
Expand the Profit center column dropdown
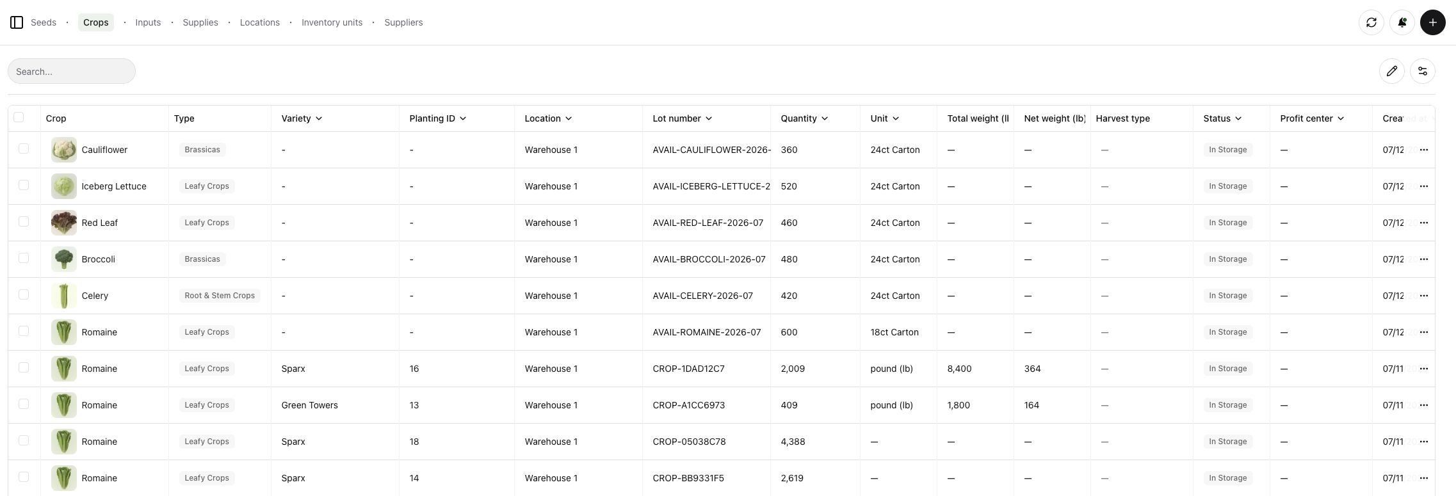click(1341, 118)
